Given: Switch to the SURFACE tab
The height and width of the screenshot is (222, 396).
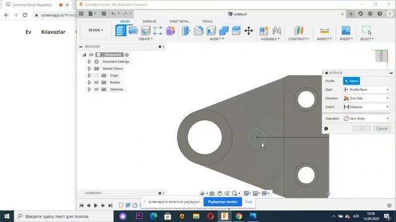Looking at the screenshot, I should pos(149,22).
